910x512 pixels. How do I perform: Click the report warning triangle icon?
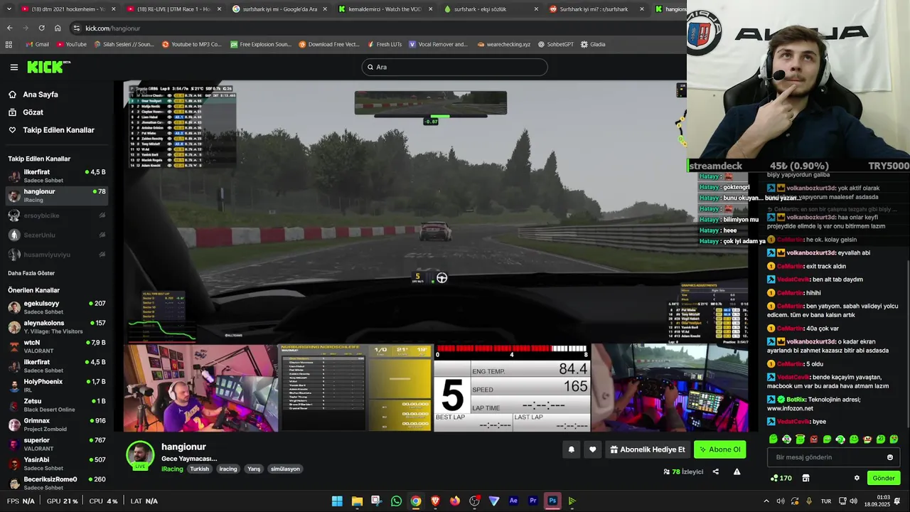[x=737, y=471]
